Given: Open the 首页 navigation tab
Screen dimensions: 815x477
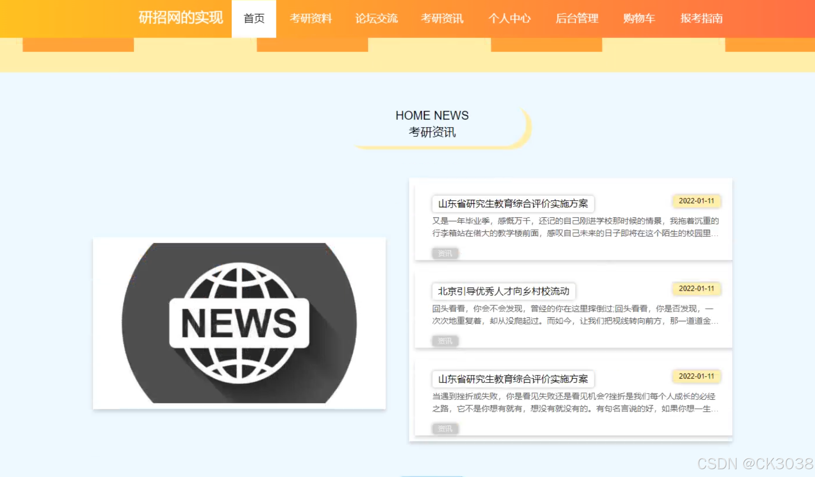Looking at the screenshot, I should click(x=254, y=18).
